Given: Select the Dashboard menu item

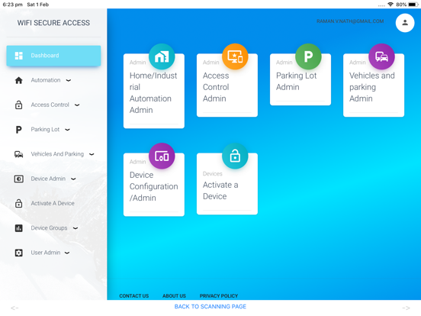Looking at the screenshot, I should pos(53,56).
